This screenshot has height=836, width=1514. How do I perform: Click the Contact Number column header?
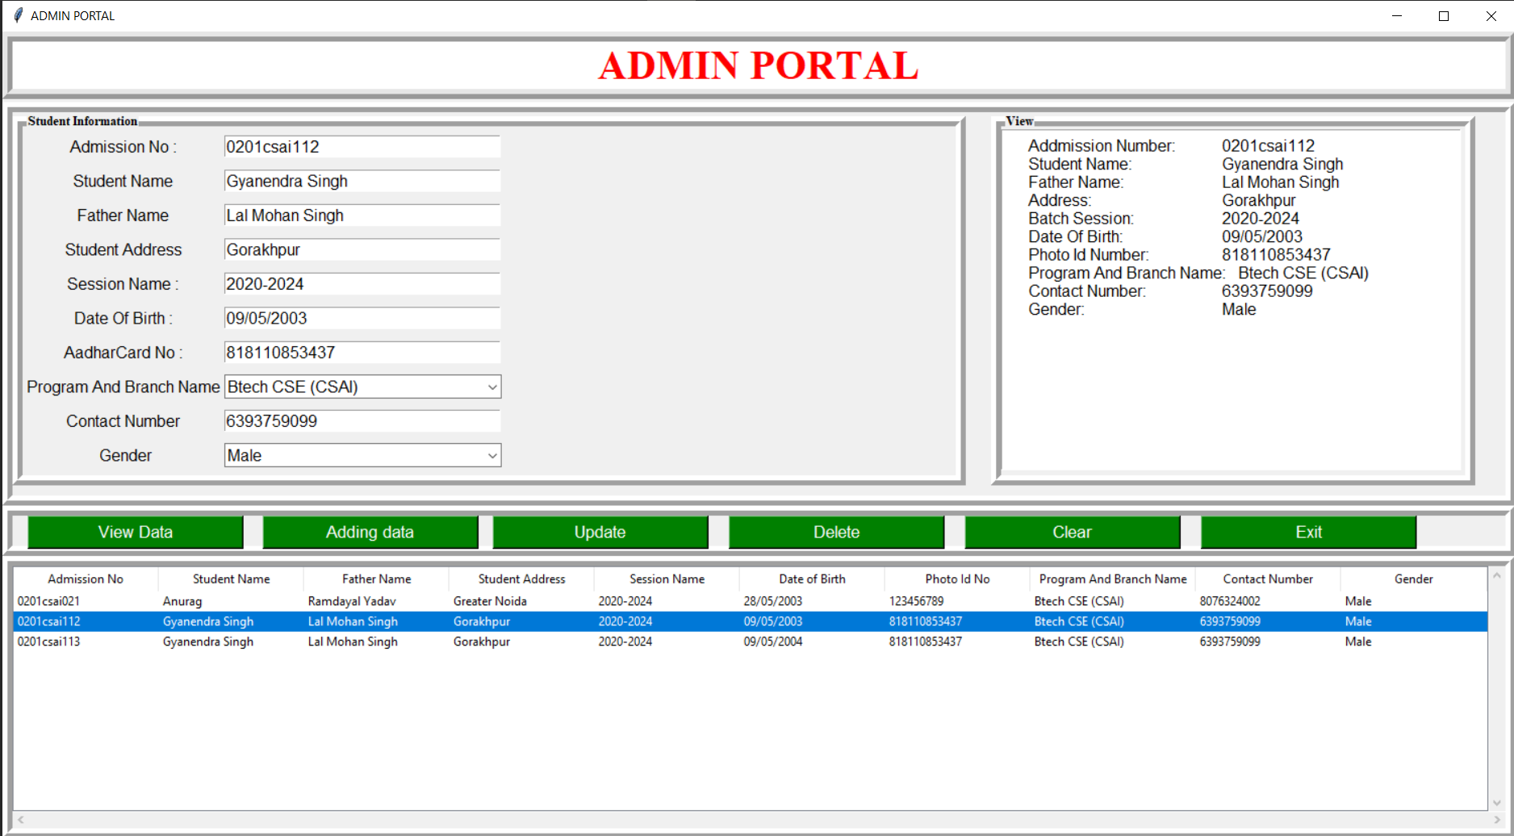point(1268,579)
